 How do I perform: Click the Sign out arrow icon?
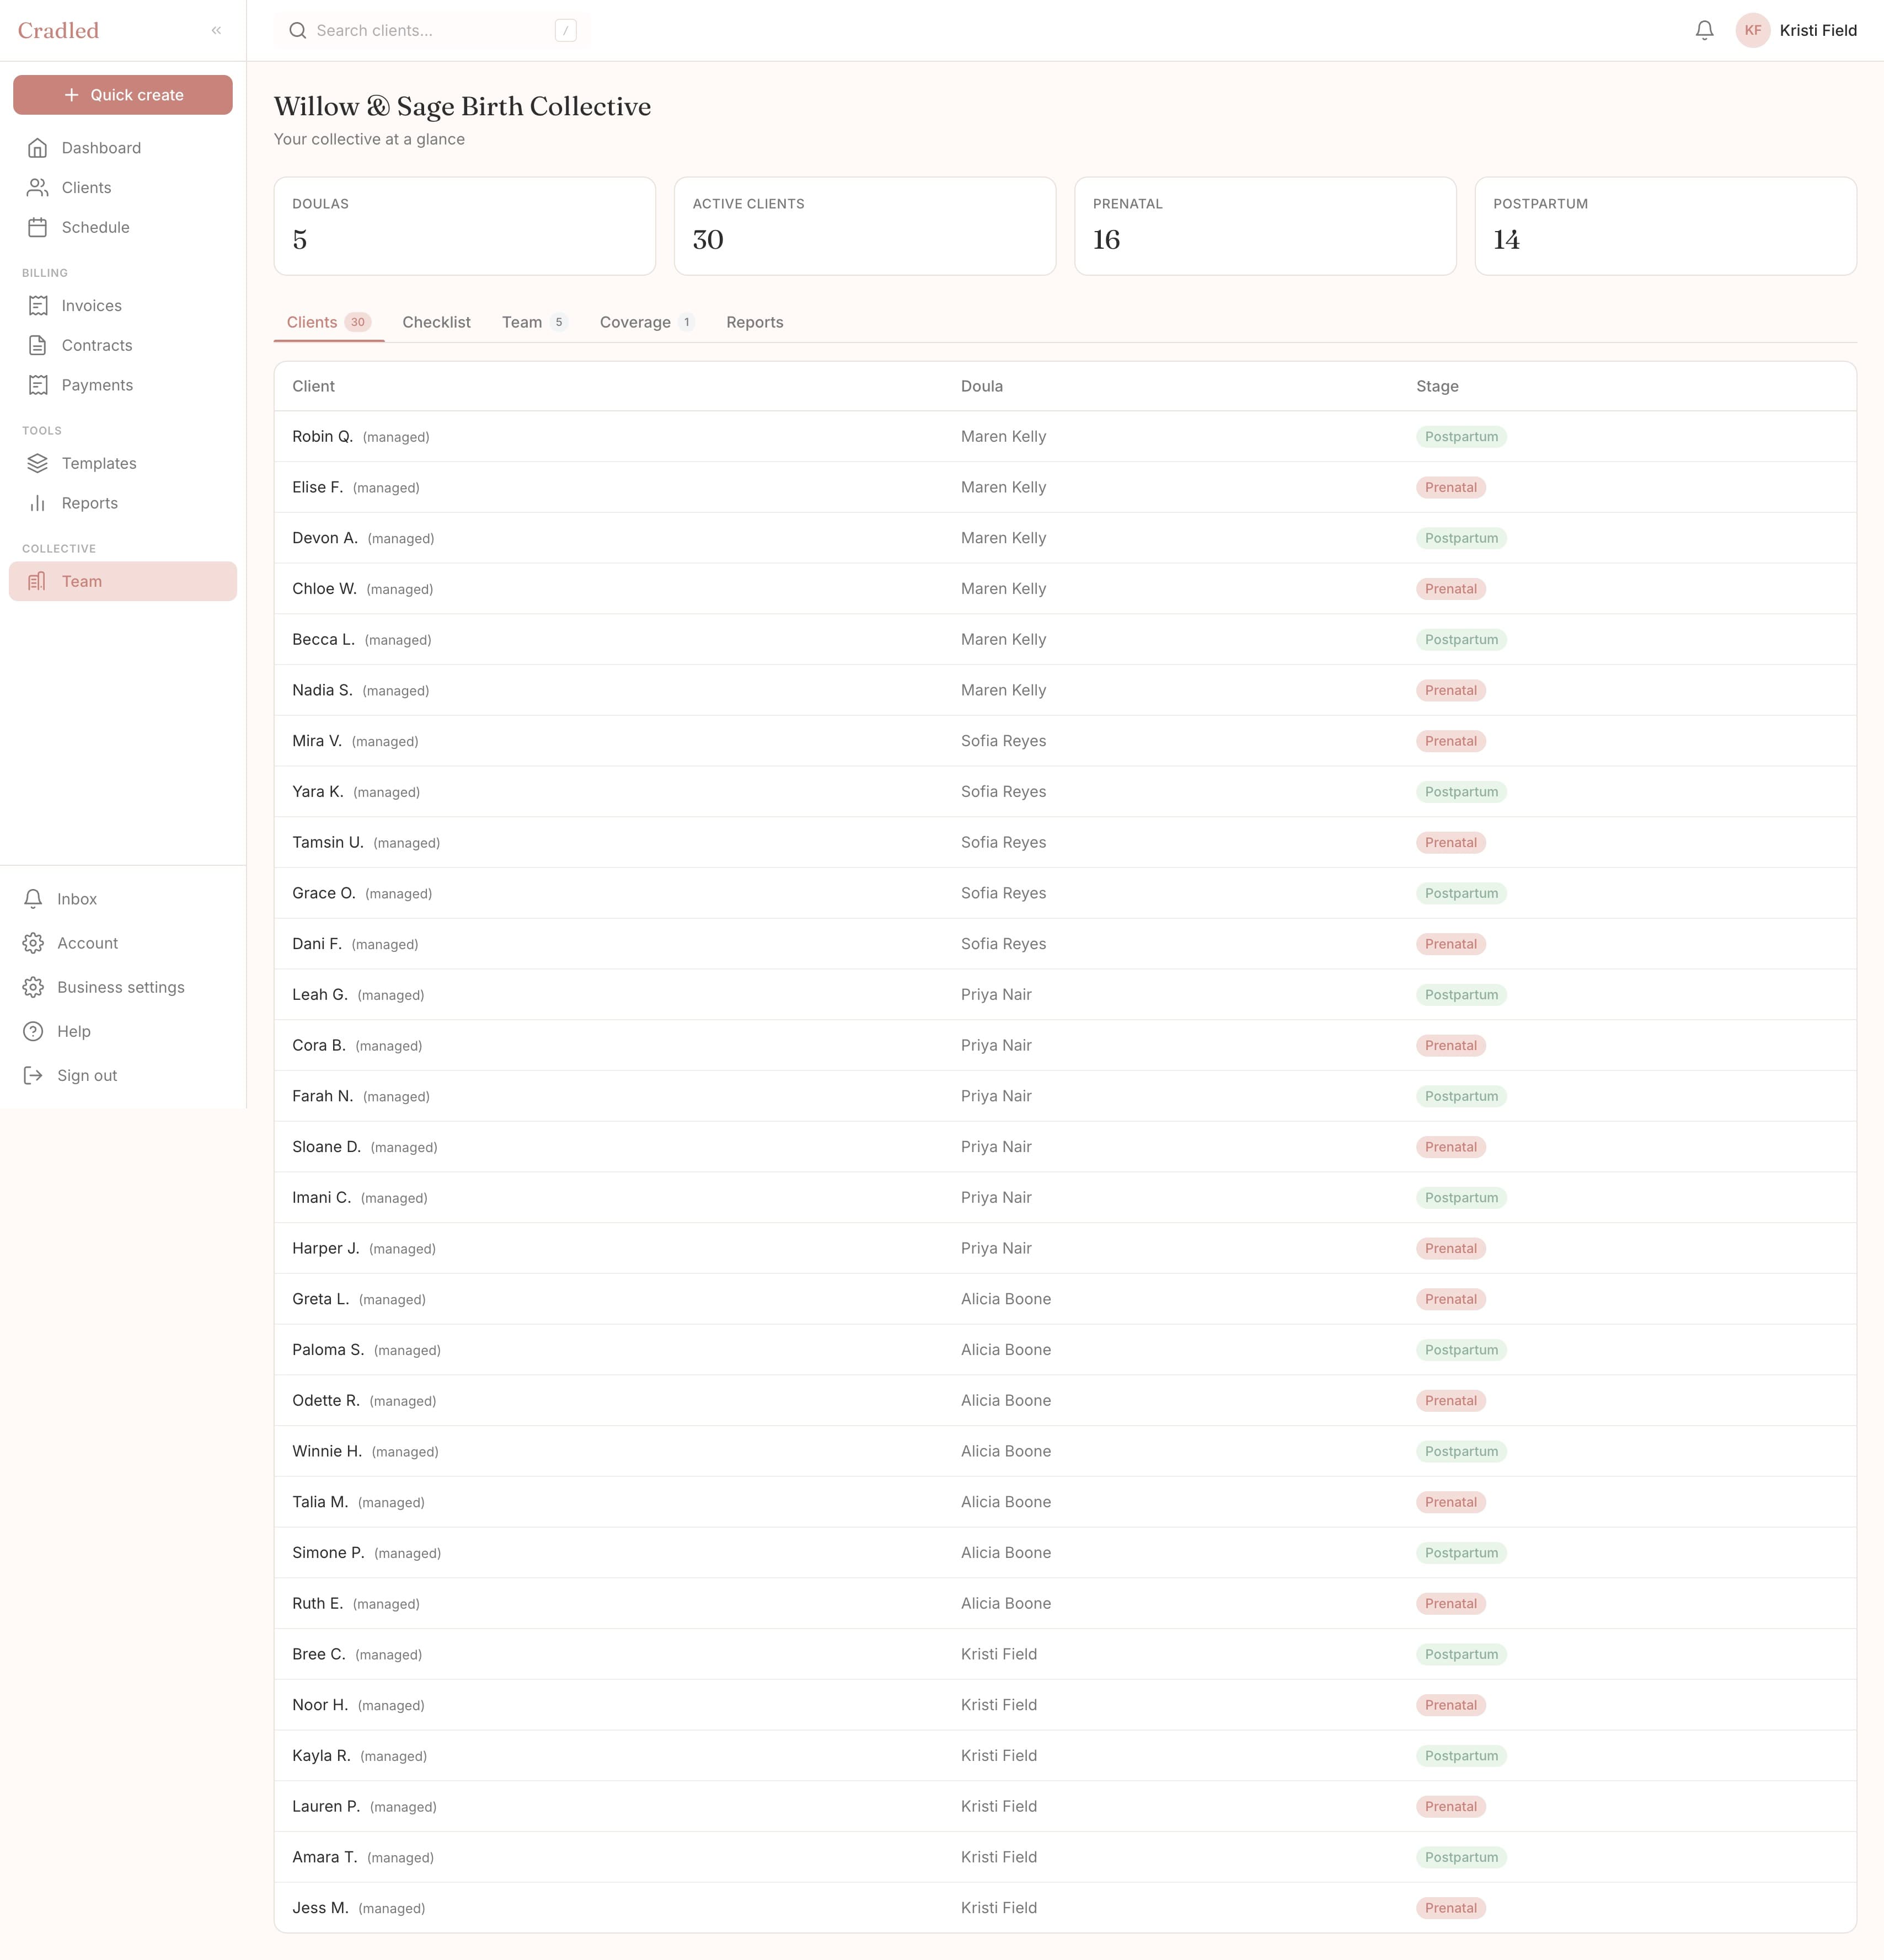pos(33,1075)
